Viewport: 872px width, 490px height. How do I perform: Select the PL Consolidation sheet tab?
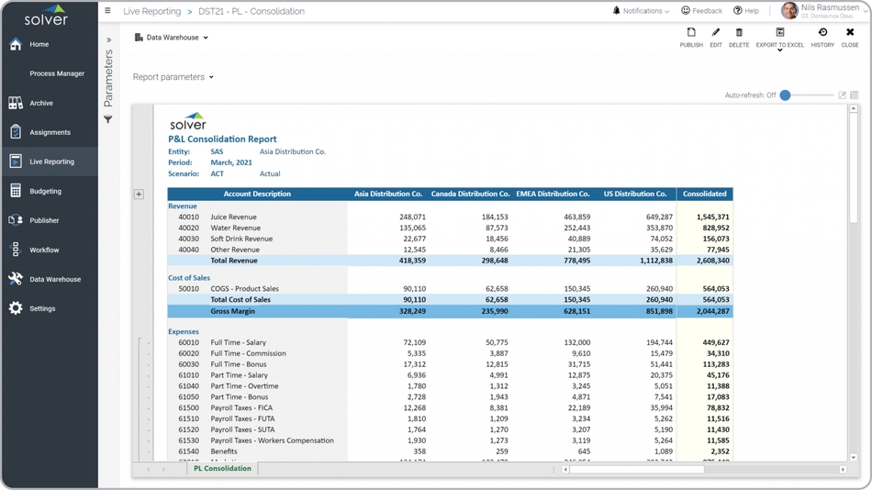point(222,469)
